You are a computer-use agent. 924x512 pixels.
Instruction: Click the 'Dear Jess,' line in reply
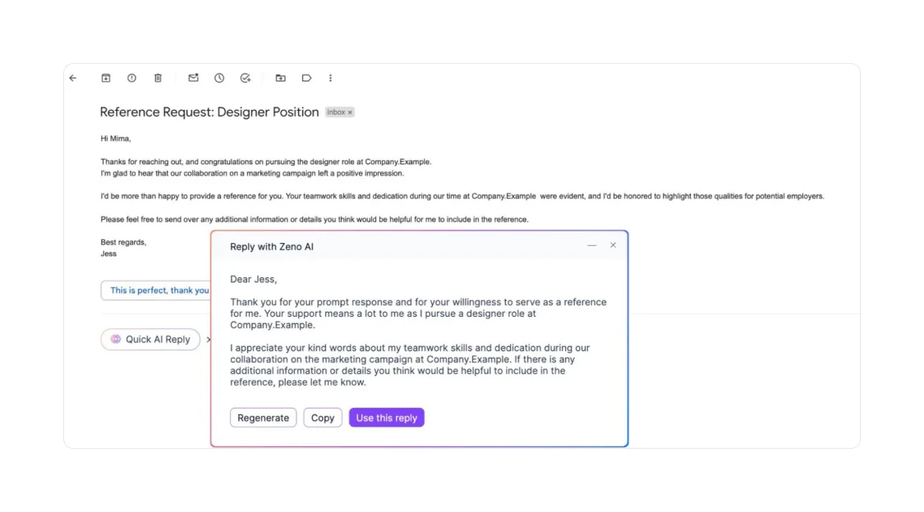(x=254, y=280)
